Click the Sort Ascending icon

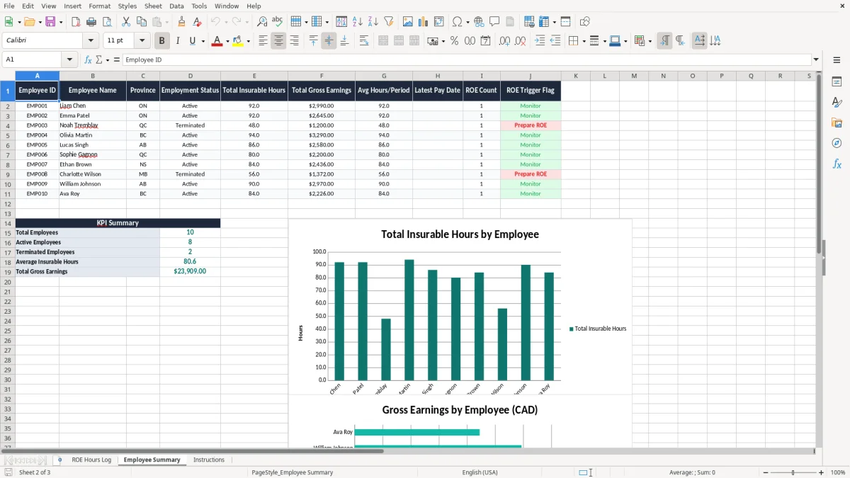[x=358, y=22]
